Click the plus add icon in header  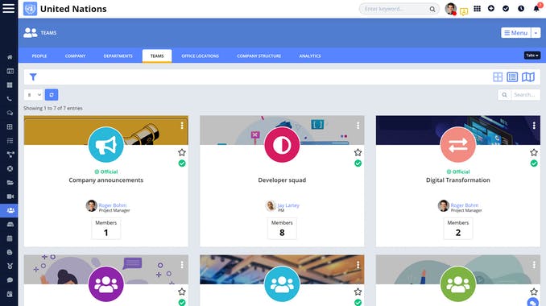tap(491, 9)
